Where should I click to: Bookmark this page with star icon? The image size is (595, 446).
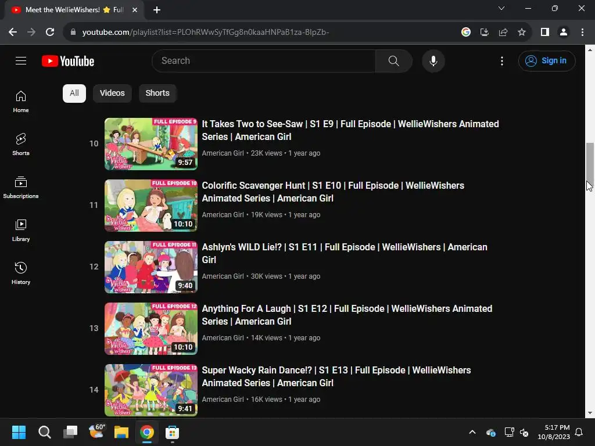pyautogui.click(x=522, y=33)
